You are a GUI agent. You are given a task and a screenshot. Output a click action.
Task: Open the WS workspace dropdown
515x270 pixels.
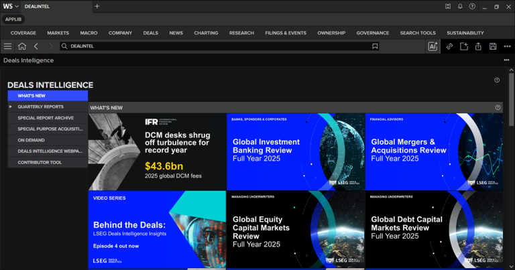[x=11, y=6]
